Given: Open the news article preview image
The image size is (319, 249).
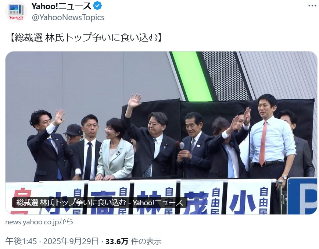Looking at the screenshot, I should click(161, 133).
